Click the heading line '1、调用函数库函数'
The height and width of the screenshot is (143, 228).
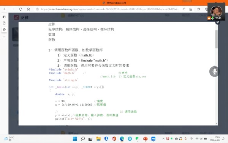(76, 50)
